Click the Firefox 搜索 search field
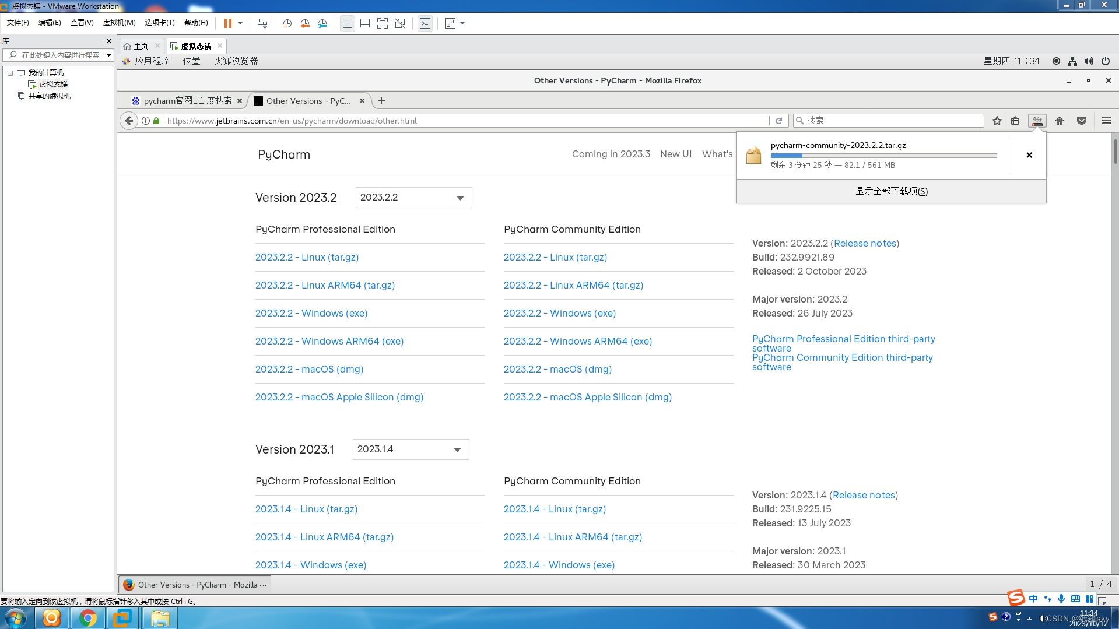Screen dimensions: 1119x629 point(889,121)
